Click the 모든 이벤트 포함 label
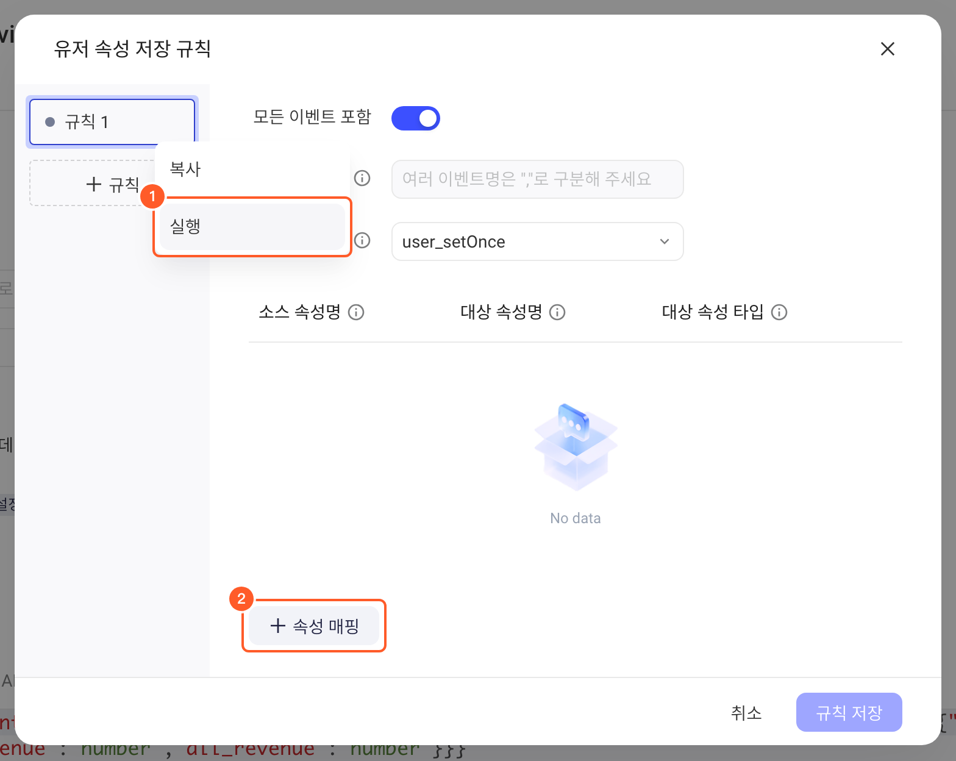Image resolution: width=956 pixels, height=761 pixels. tap(312, 116)
